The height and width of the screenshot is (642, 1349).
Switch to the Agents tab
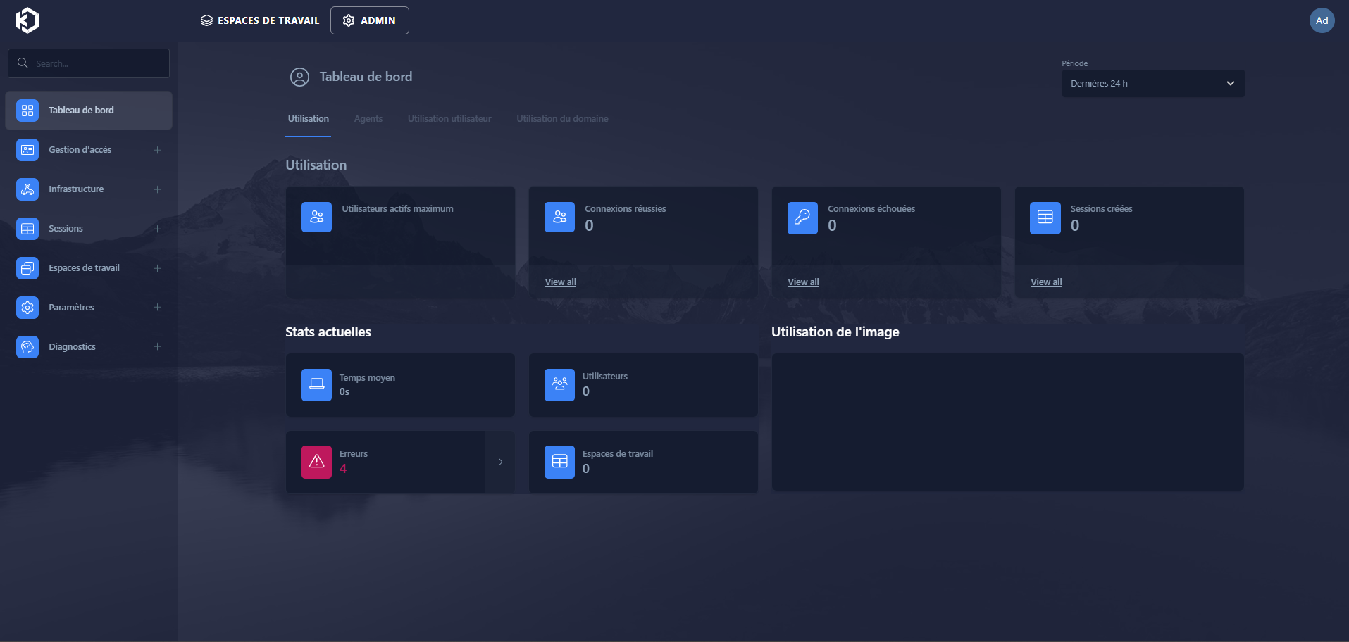tap(368, 119)
